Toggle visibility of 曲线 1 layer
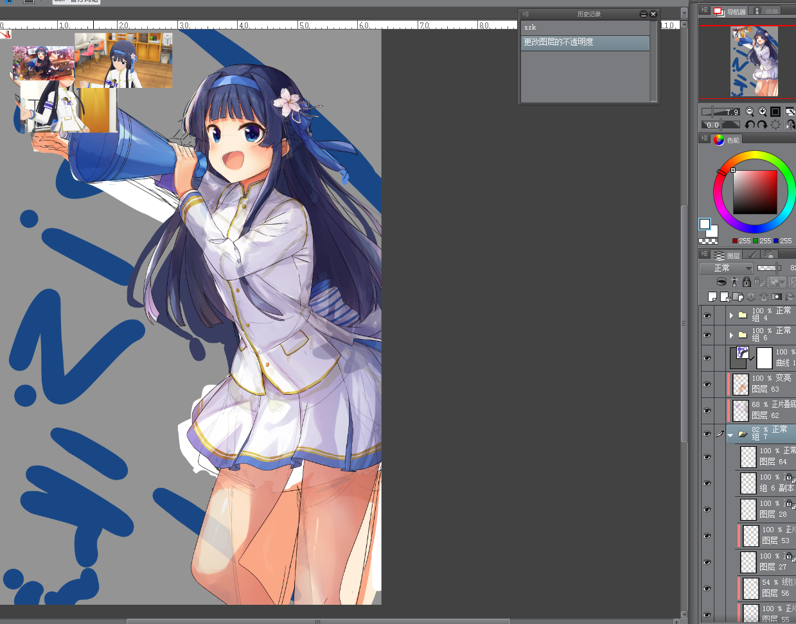The height and width of the screenshot is (624, 796). (x=707, y=358)
